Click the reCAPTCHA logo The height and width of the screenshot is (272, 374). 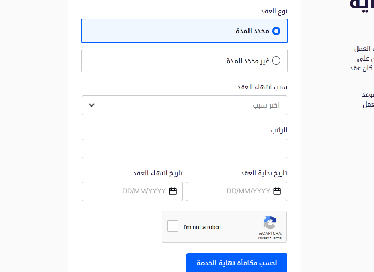(x=270, y=223)
